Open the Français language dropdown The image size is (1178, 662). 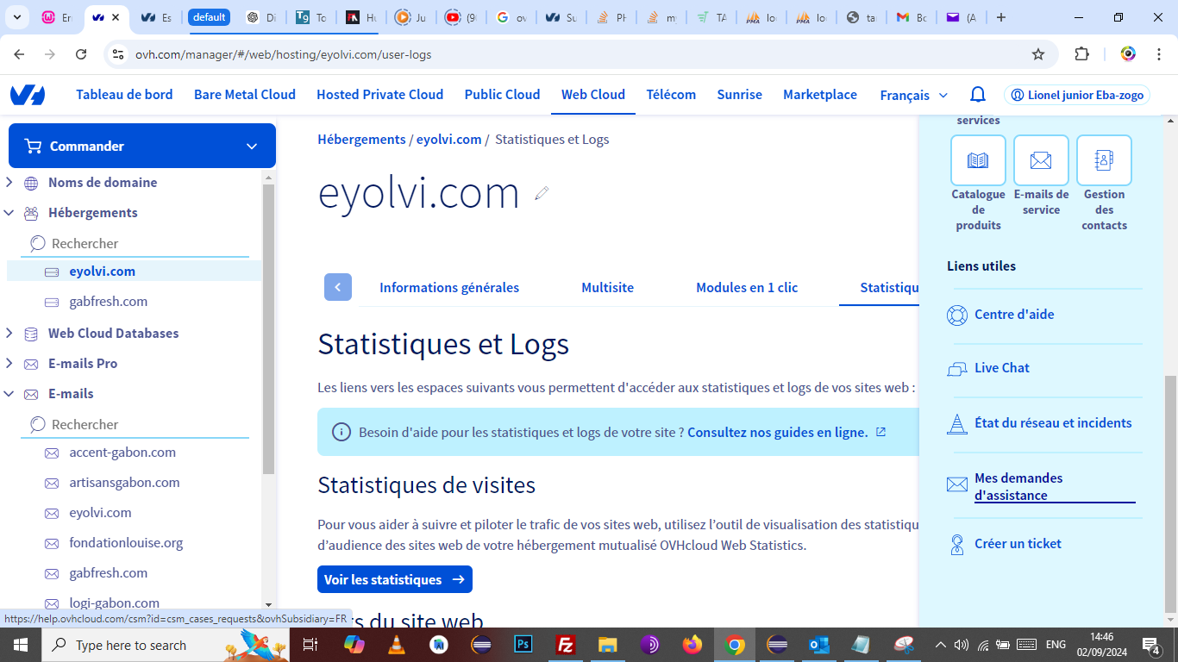coord(913,95)
